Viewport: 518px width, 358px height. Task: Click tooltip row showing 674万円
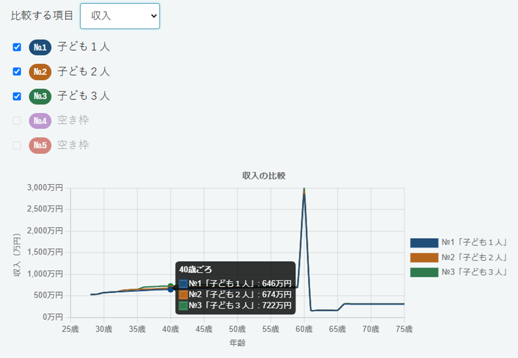235,295
